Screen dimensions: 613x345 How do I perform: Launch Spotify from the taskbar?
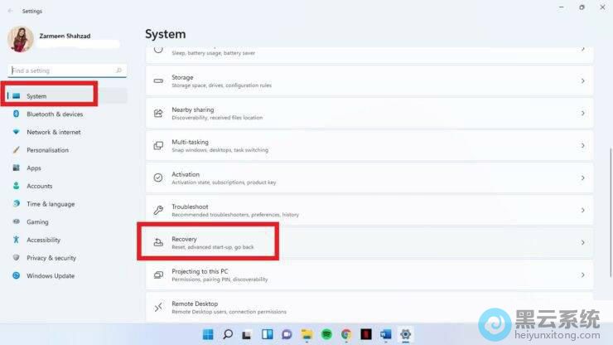pyautogui.click(x=326, y=334)
